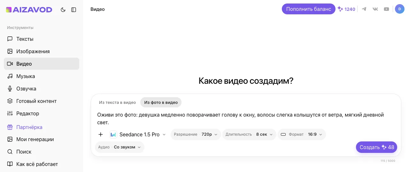
Task: Toggle dark mode with the moon icon
Action: pyautogui.click(x=63, y=10)
